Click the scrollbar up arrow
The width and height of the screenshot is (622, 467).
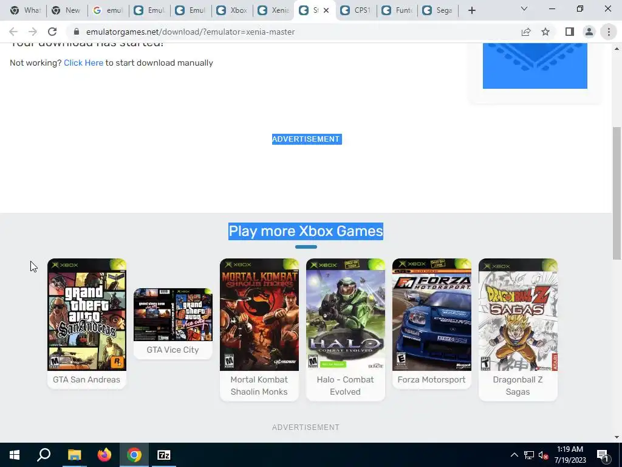tap(617, 49)
